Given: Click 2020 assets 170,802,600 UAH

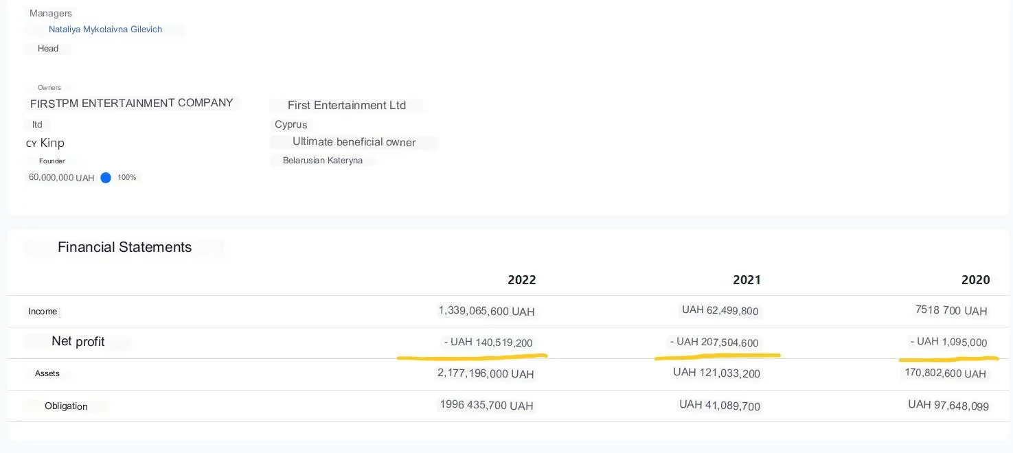Looking at the screenshot, I should 946,373.
